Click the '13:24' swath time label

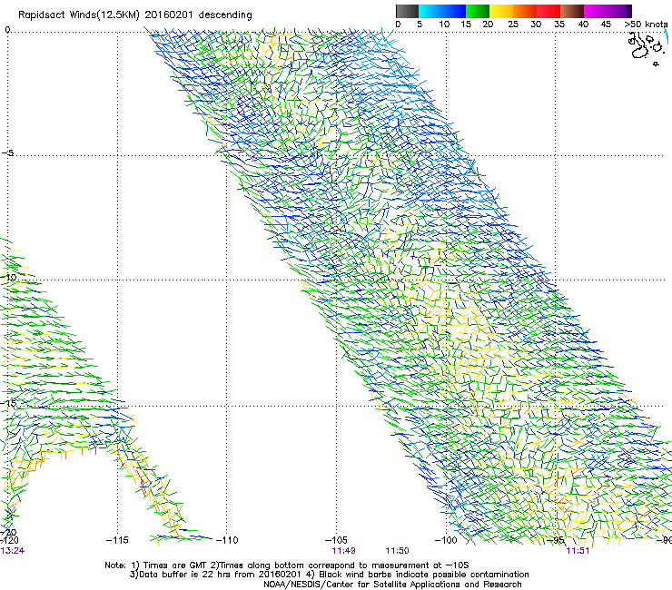pos(12,551)
